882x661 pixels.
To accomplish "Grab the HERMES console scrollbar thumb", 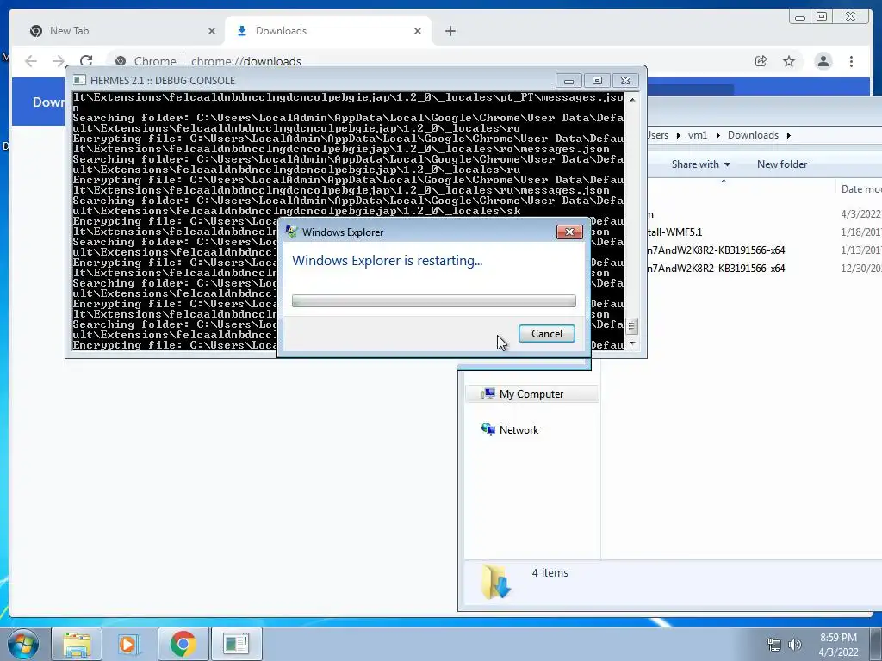I will point(631,326).
